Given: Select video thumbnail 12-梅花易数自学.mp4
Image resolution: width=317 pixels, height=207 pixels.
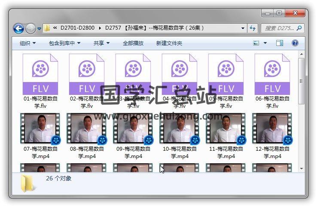Looking at the screenshot, I should click(x=272, y=128).
